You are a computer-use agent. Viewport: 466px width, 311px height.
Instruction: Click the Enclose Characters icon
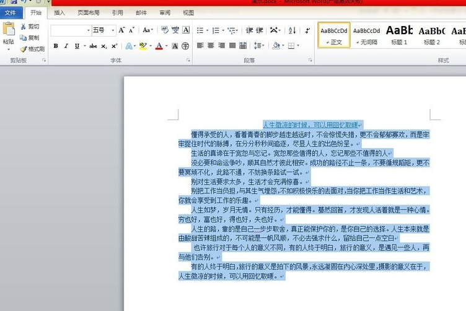[x=185, y=46]
